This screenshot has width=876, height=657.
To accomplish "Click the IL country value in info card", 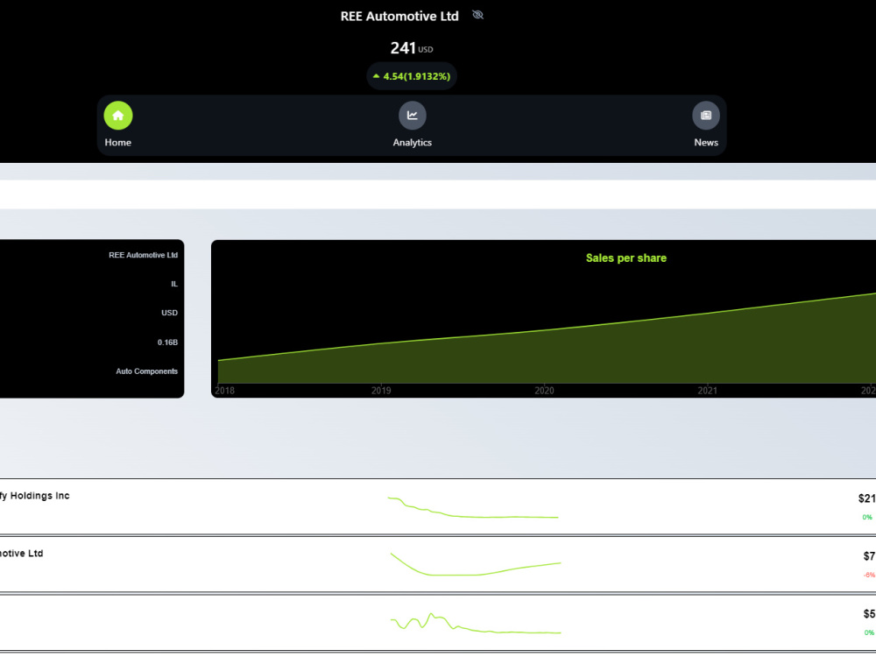I will 174,284.
